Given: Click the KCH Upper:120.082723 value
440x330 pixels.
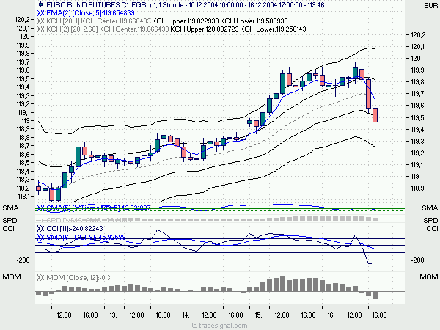Looking at the screenshot, I should [205, 29].
